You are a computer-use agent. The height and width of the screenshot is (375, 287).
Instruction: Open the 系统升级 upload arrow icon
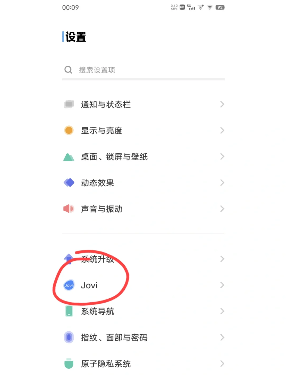[x=69, y=258]
